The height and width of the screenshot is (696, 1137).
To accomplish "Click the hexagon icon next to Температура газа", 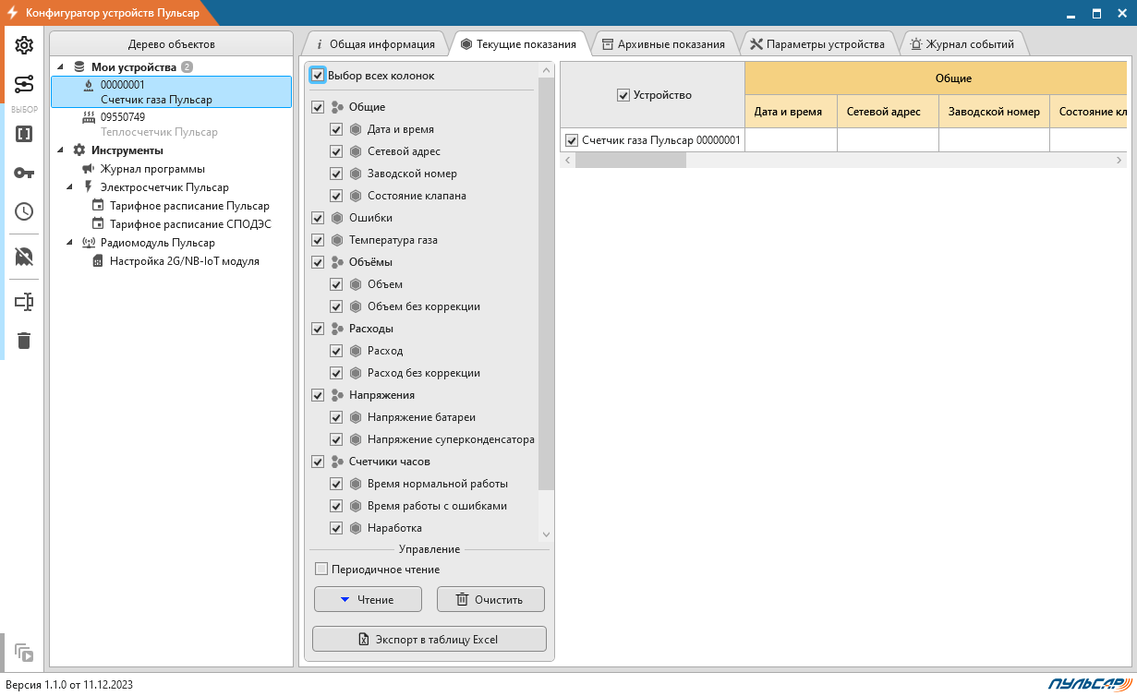I will pyautogui.click(x=337, y=240).
